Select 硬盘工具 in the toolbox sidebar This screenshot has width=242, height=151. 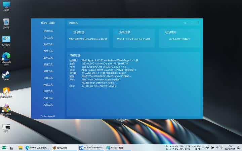(48, 64)
